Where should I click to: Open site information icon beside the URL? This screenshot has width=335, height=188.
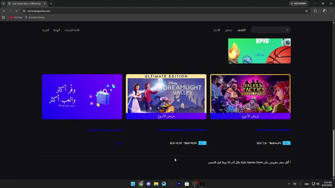(24, 11)
